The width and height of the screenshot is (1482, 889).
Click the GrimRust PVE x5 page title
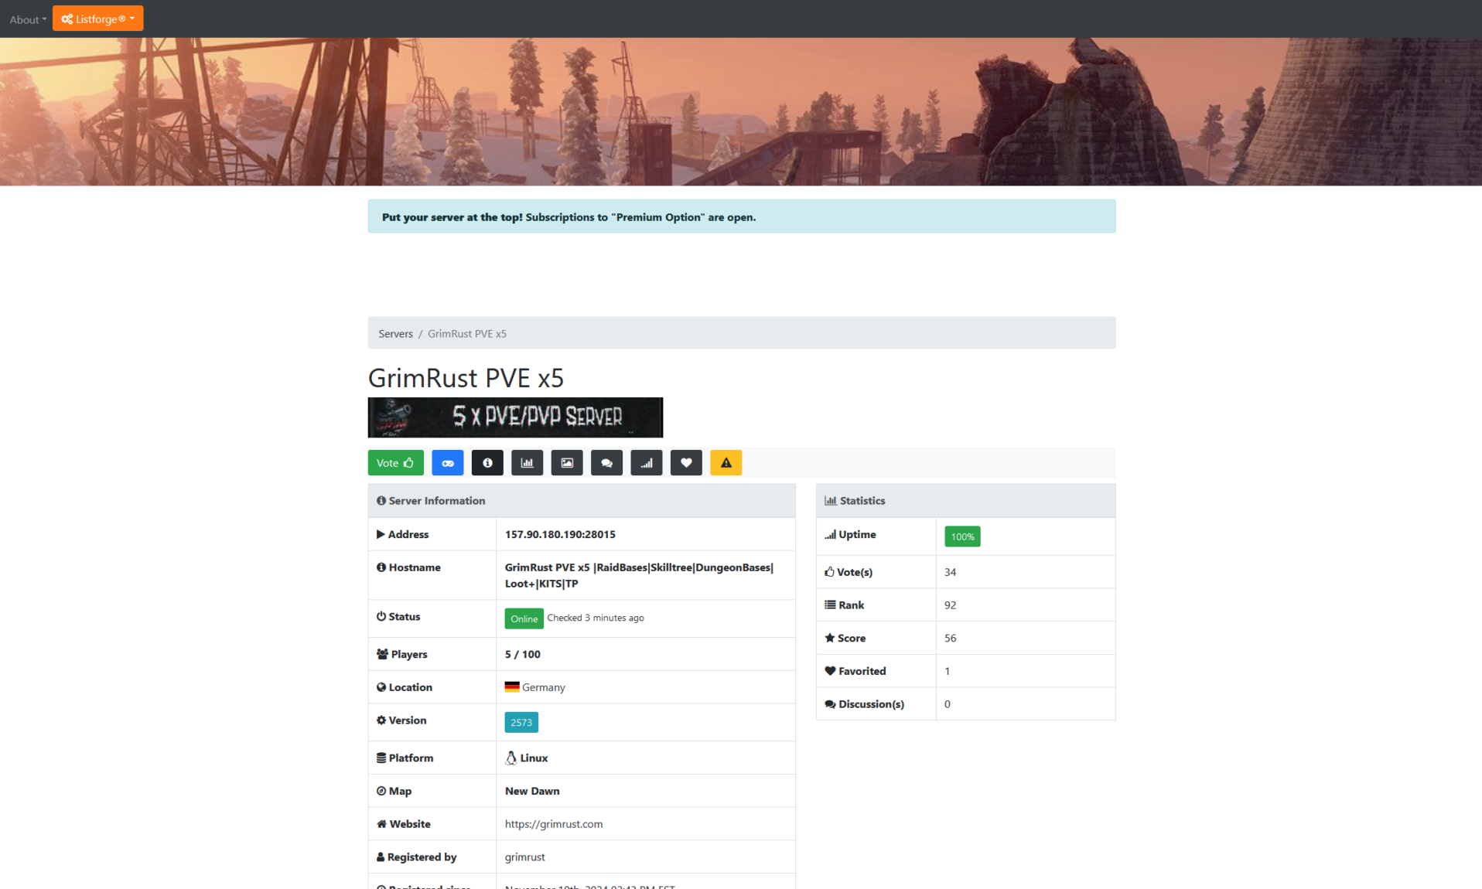pyautogui.click(x=466, y=378)
